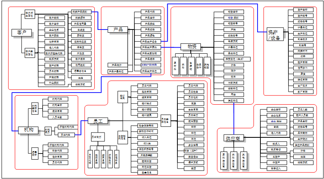Click the 联系方式 box under 客户

click(55, 59)
